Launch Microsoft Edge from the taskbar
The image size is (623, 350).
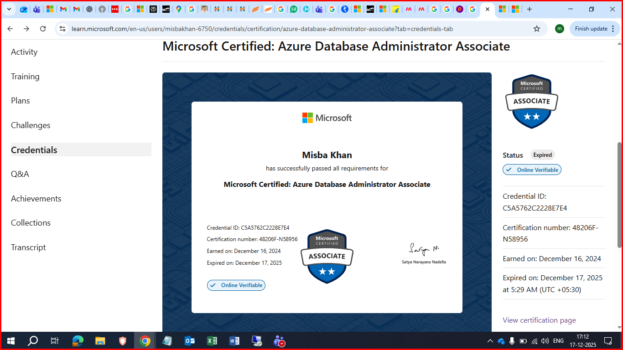tap(78, 341)
